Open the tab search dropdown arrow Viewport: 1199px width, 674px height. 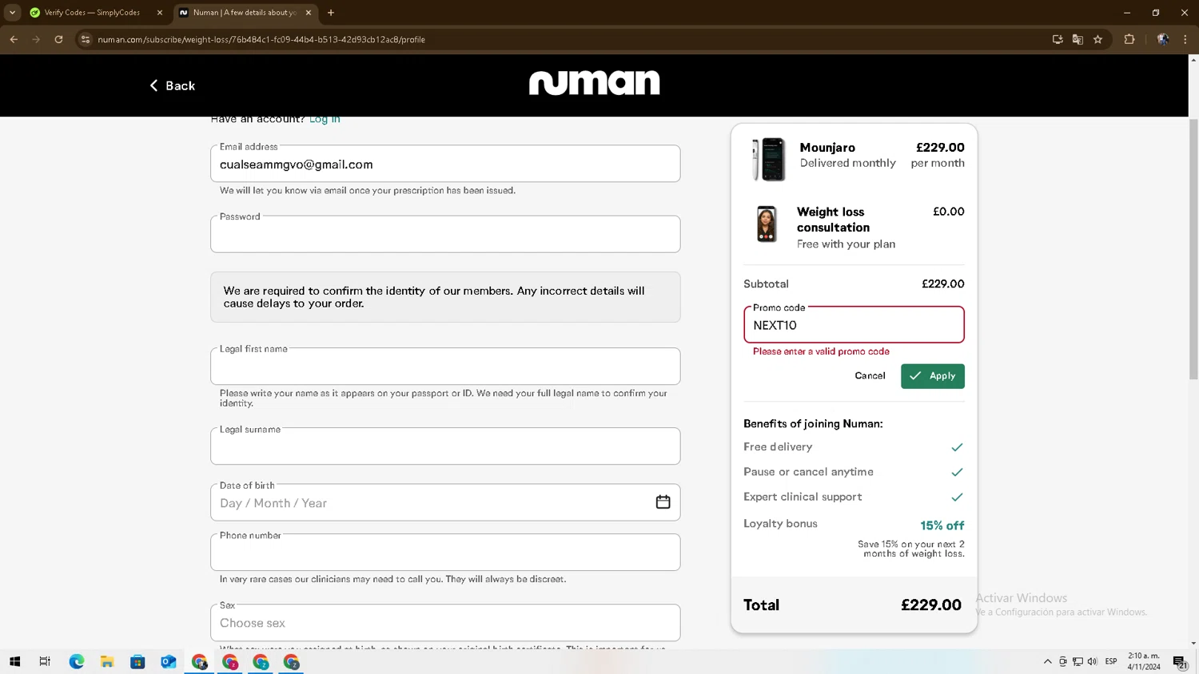12,13
